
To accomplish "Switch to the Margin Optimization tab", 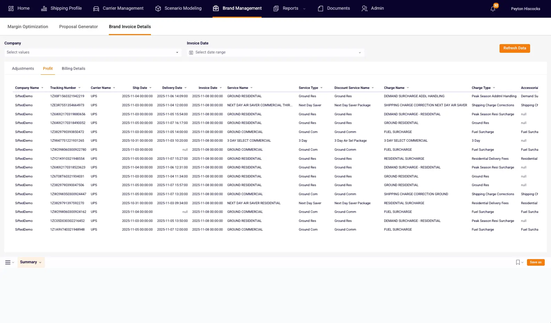I will tap(28, 27).
